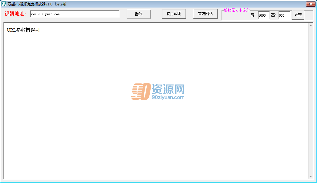Click the URL参数错误~! message text
The image size is (317, 183).
coord(23,30)
